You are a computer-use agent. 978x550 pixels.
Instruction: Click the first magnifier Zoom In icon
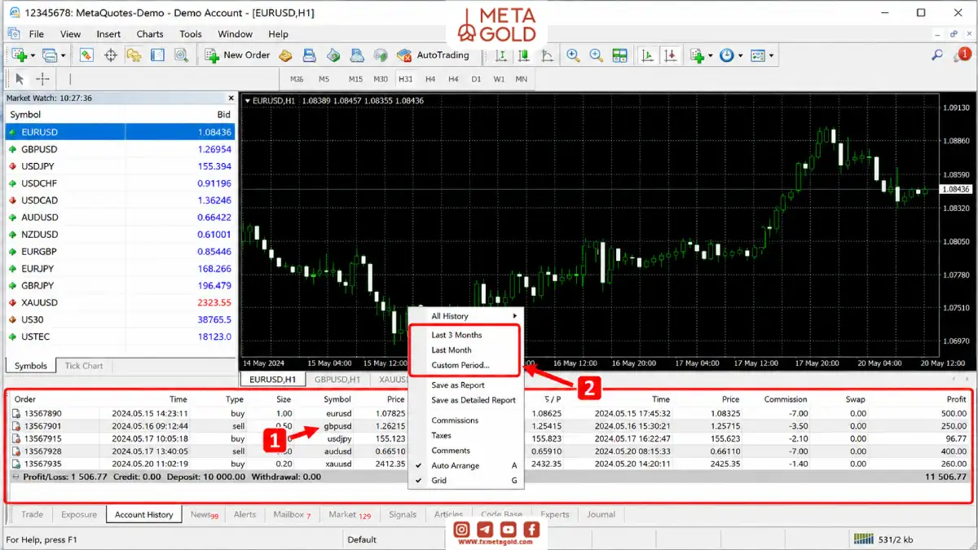pyautogui.click(x=573, y=55)
